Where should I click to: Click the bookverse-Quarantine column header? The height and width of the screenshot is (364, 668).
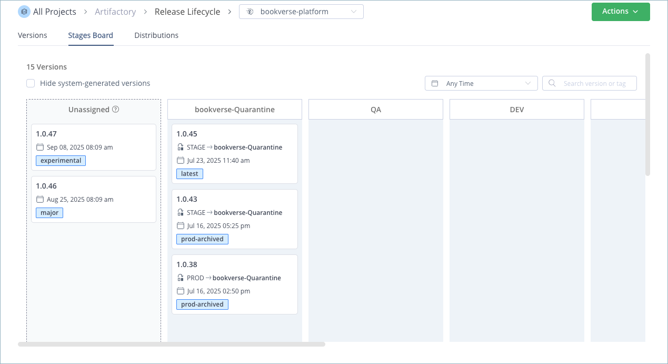point(235,110)
